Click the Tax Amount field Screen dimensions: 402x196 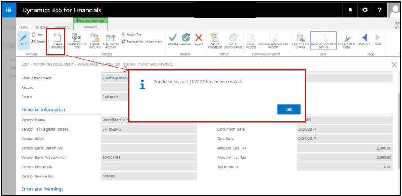(x=345, y=167)
